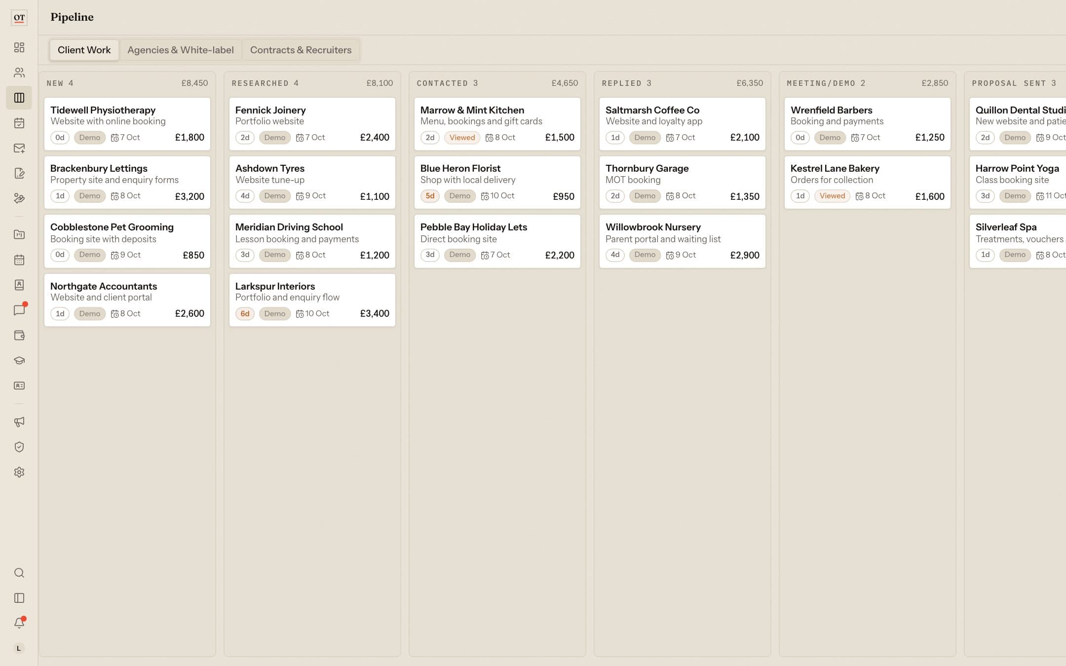This screenshot has width=1066, height=666.
Task: Select the Pebble Bay Holiday Lets title
Action: coord(474,227)
